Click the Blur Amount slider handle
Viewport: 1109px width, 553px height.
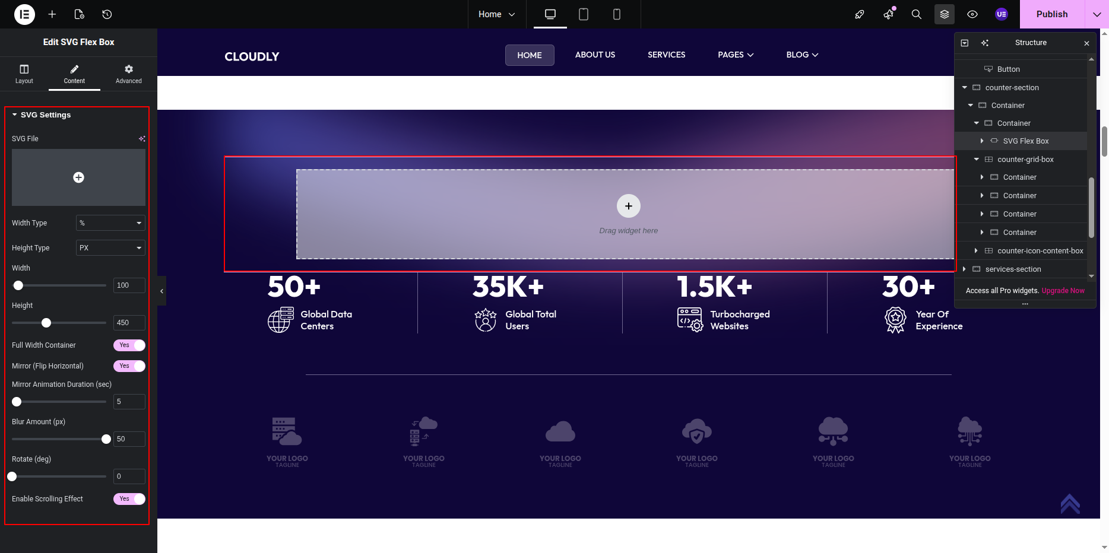(106, 439)
